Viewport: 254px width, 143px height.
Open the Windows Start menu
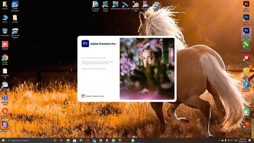[x=3, y=140]
